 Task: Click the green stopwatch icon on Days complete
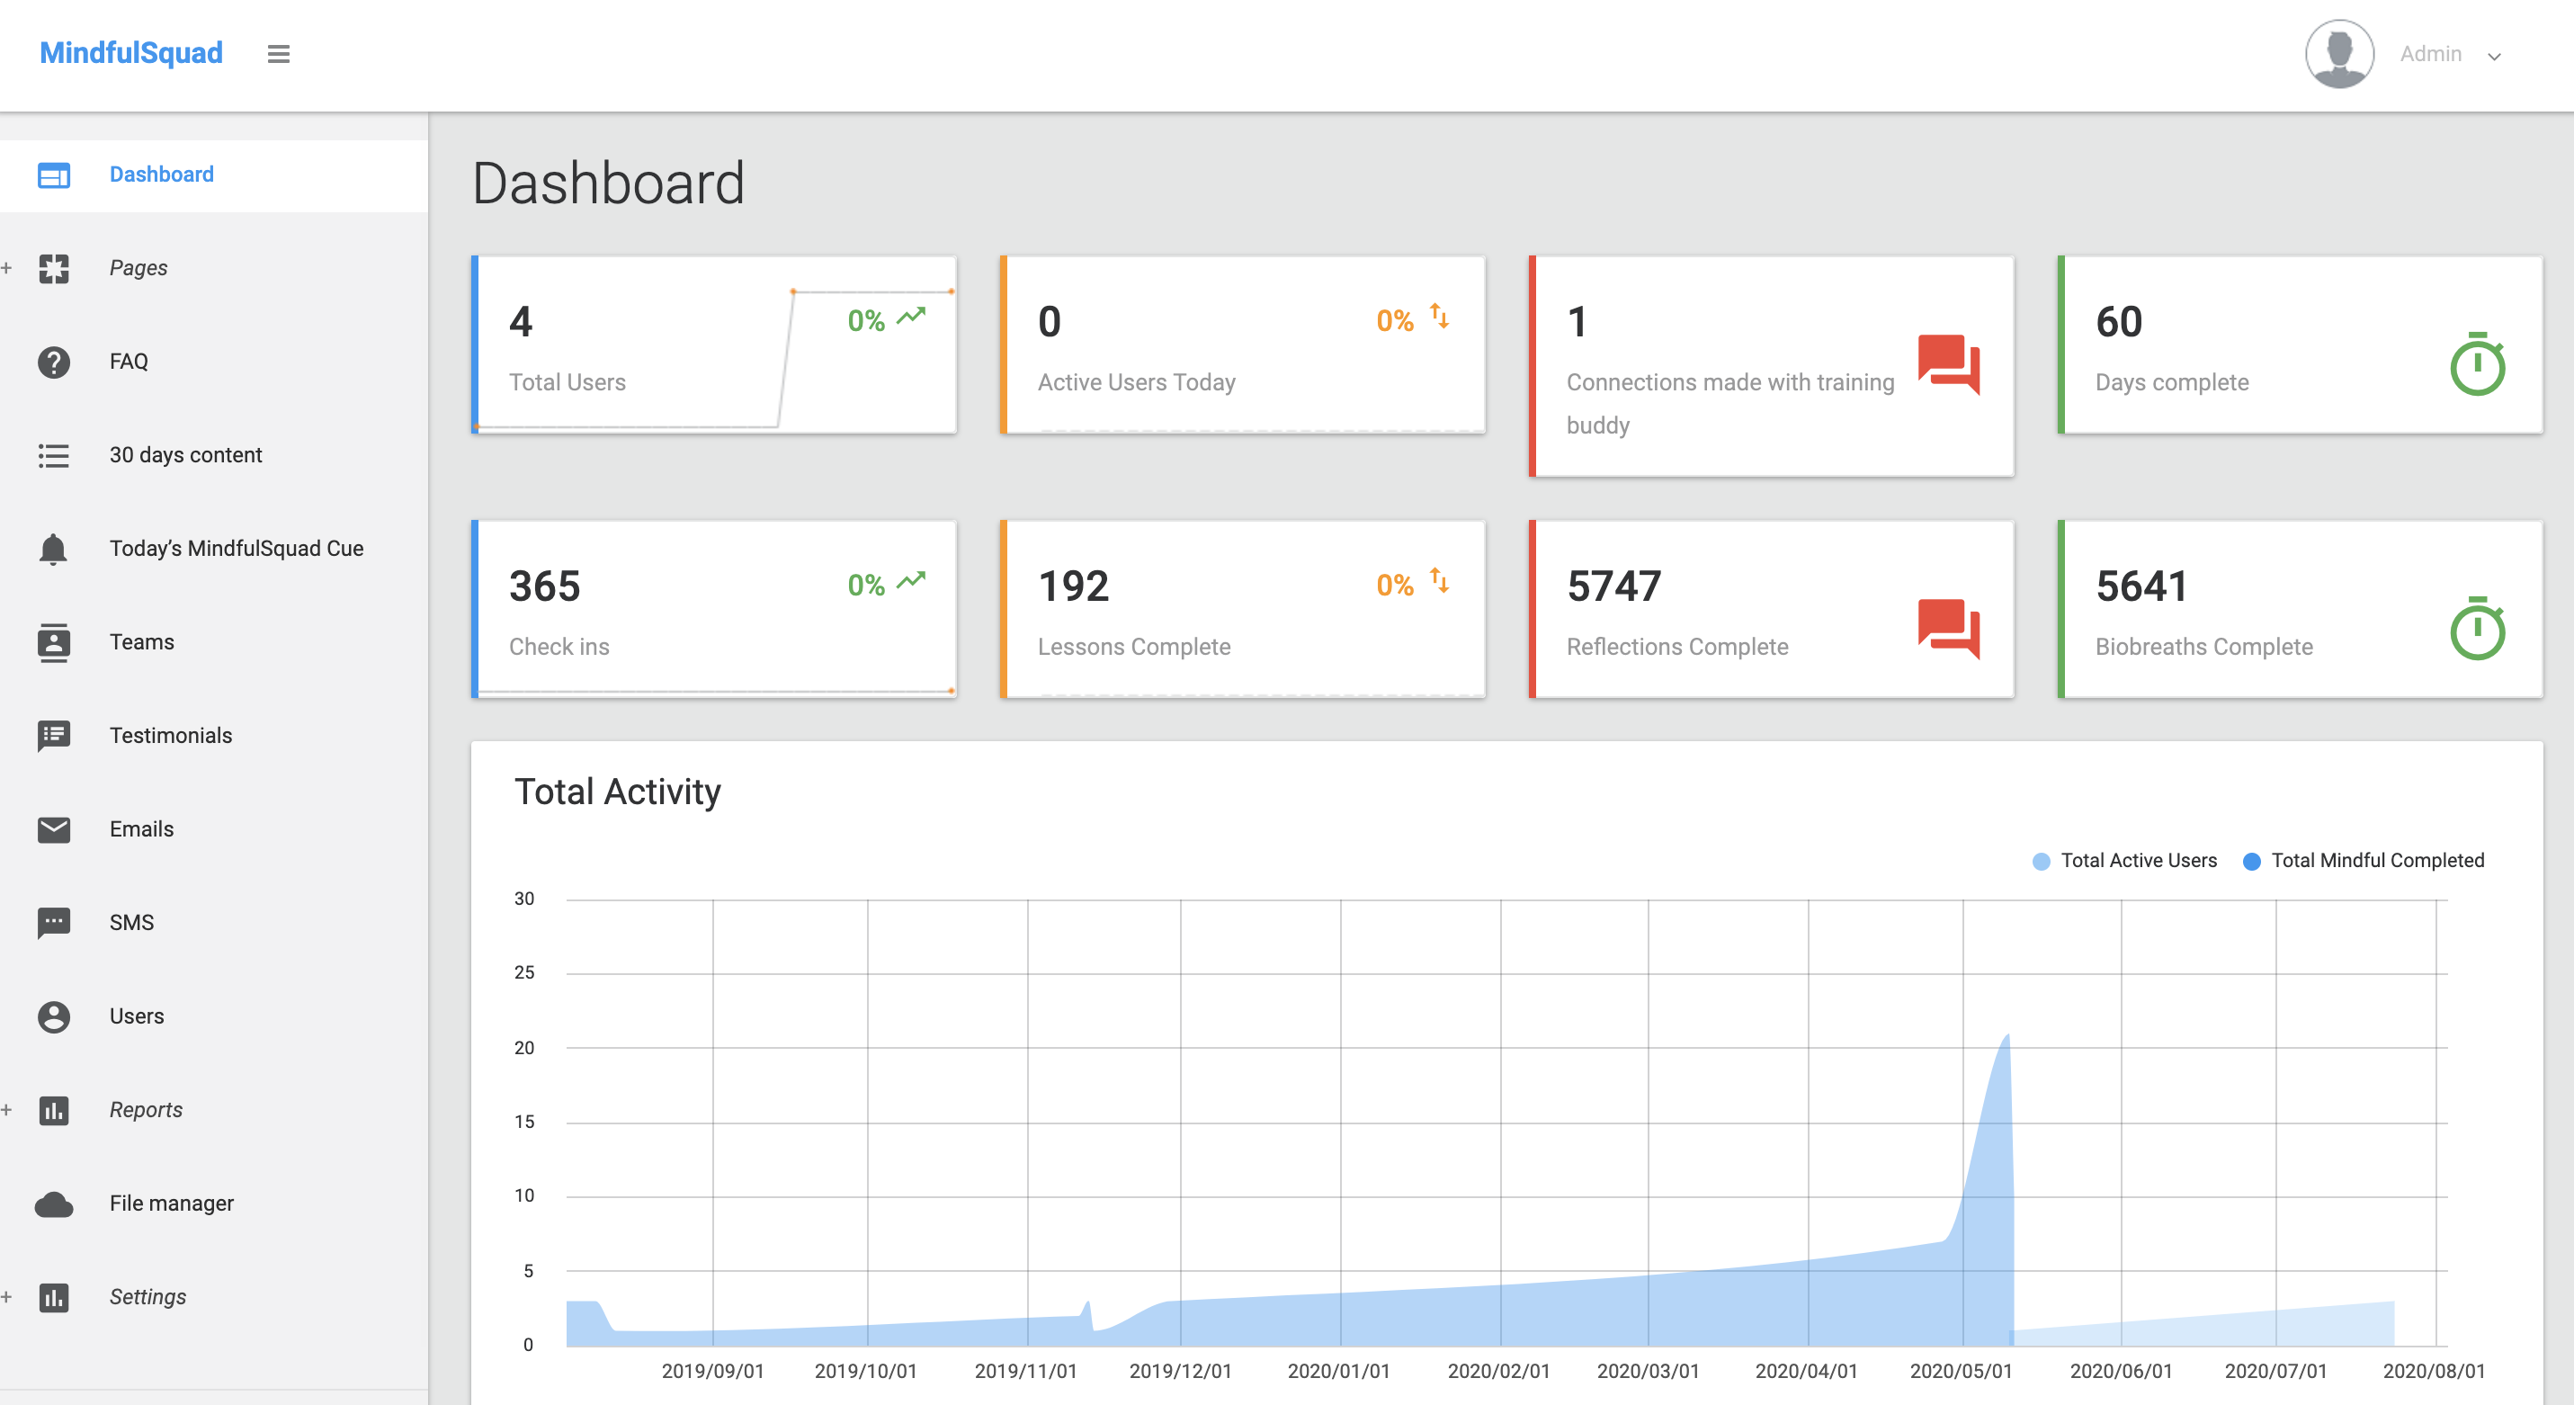[2477, 364]
